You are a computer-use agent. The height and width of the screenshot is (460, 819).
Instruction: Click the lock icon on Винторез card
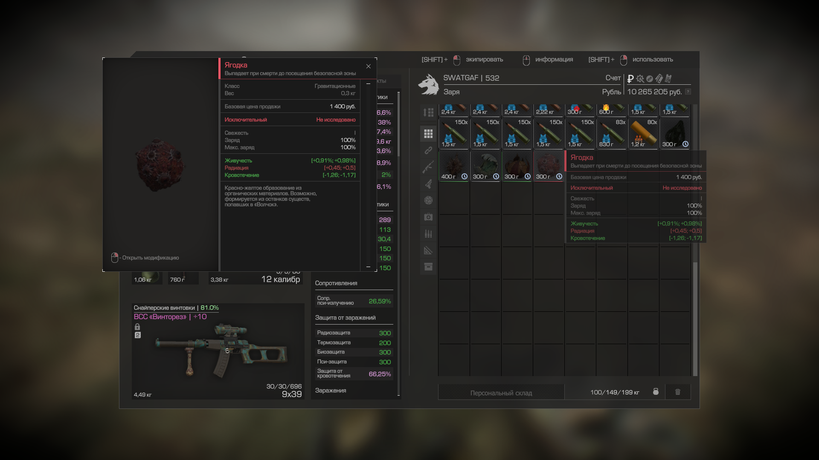point(137,327)
